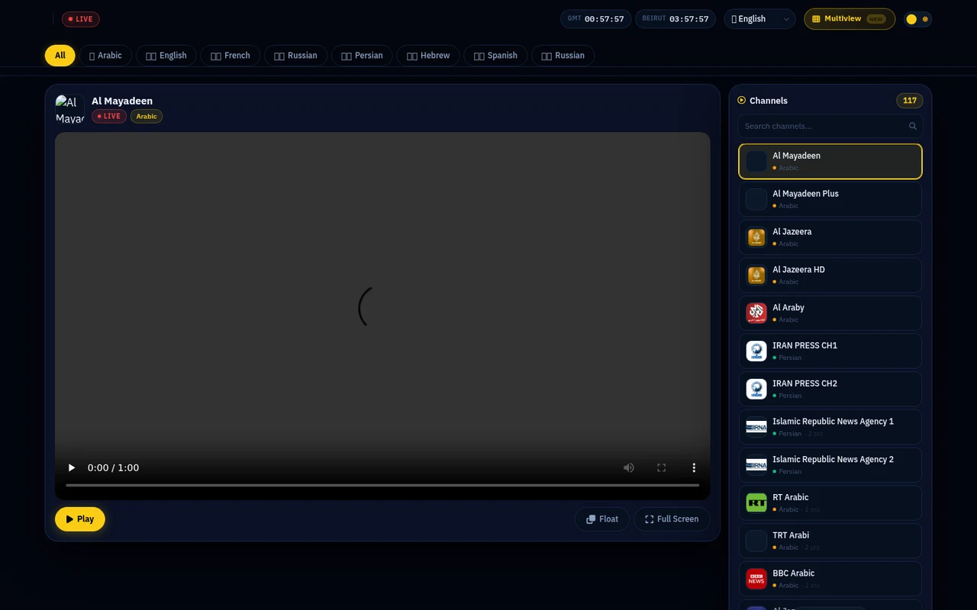Select the TRT Arabi channel name
Image resolution: width=977 pixels, height=610 pixels.
791,535
